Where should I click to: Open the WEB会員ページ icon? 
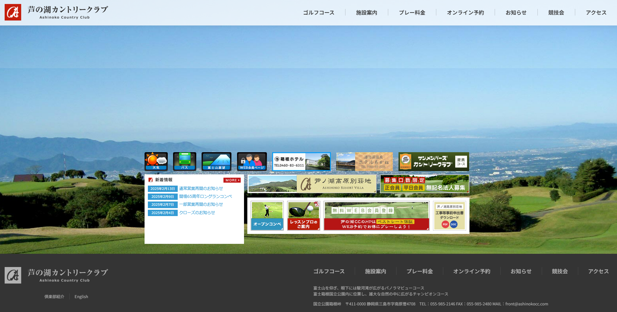(x=252, y=161)
